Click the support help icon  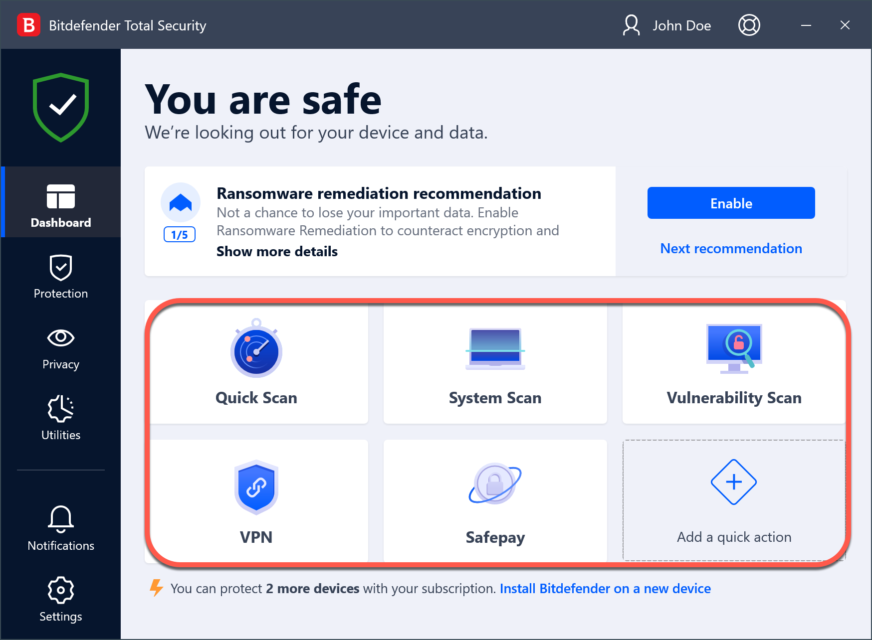click(749, 25)
